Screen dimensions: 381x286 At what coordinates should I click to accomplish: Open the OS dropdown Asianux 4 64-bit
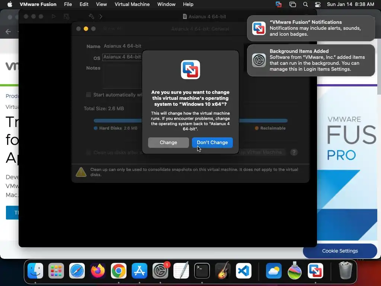tap(122, 57)
